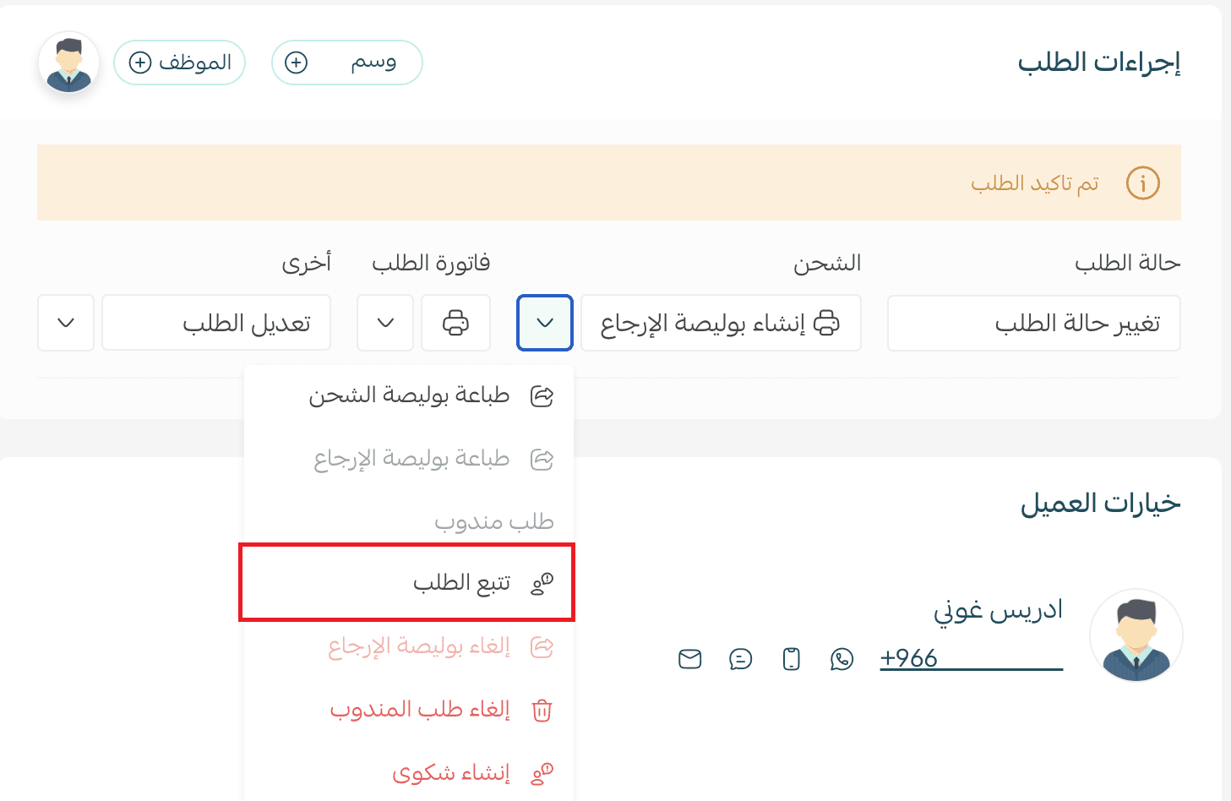1231x801 pixels.
Task: Click the printer icon under فاتورة الطلب
Action: click(455, 323)
